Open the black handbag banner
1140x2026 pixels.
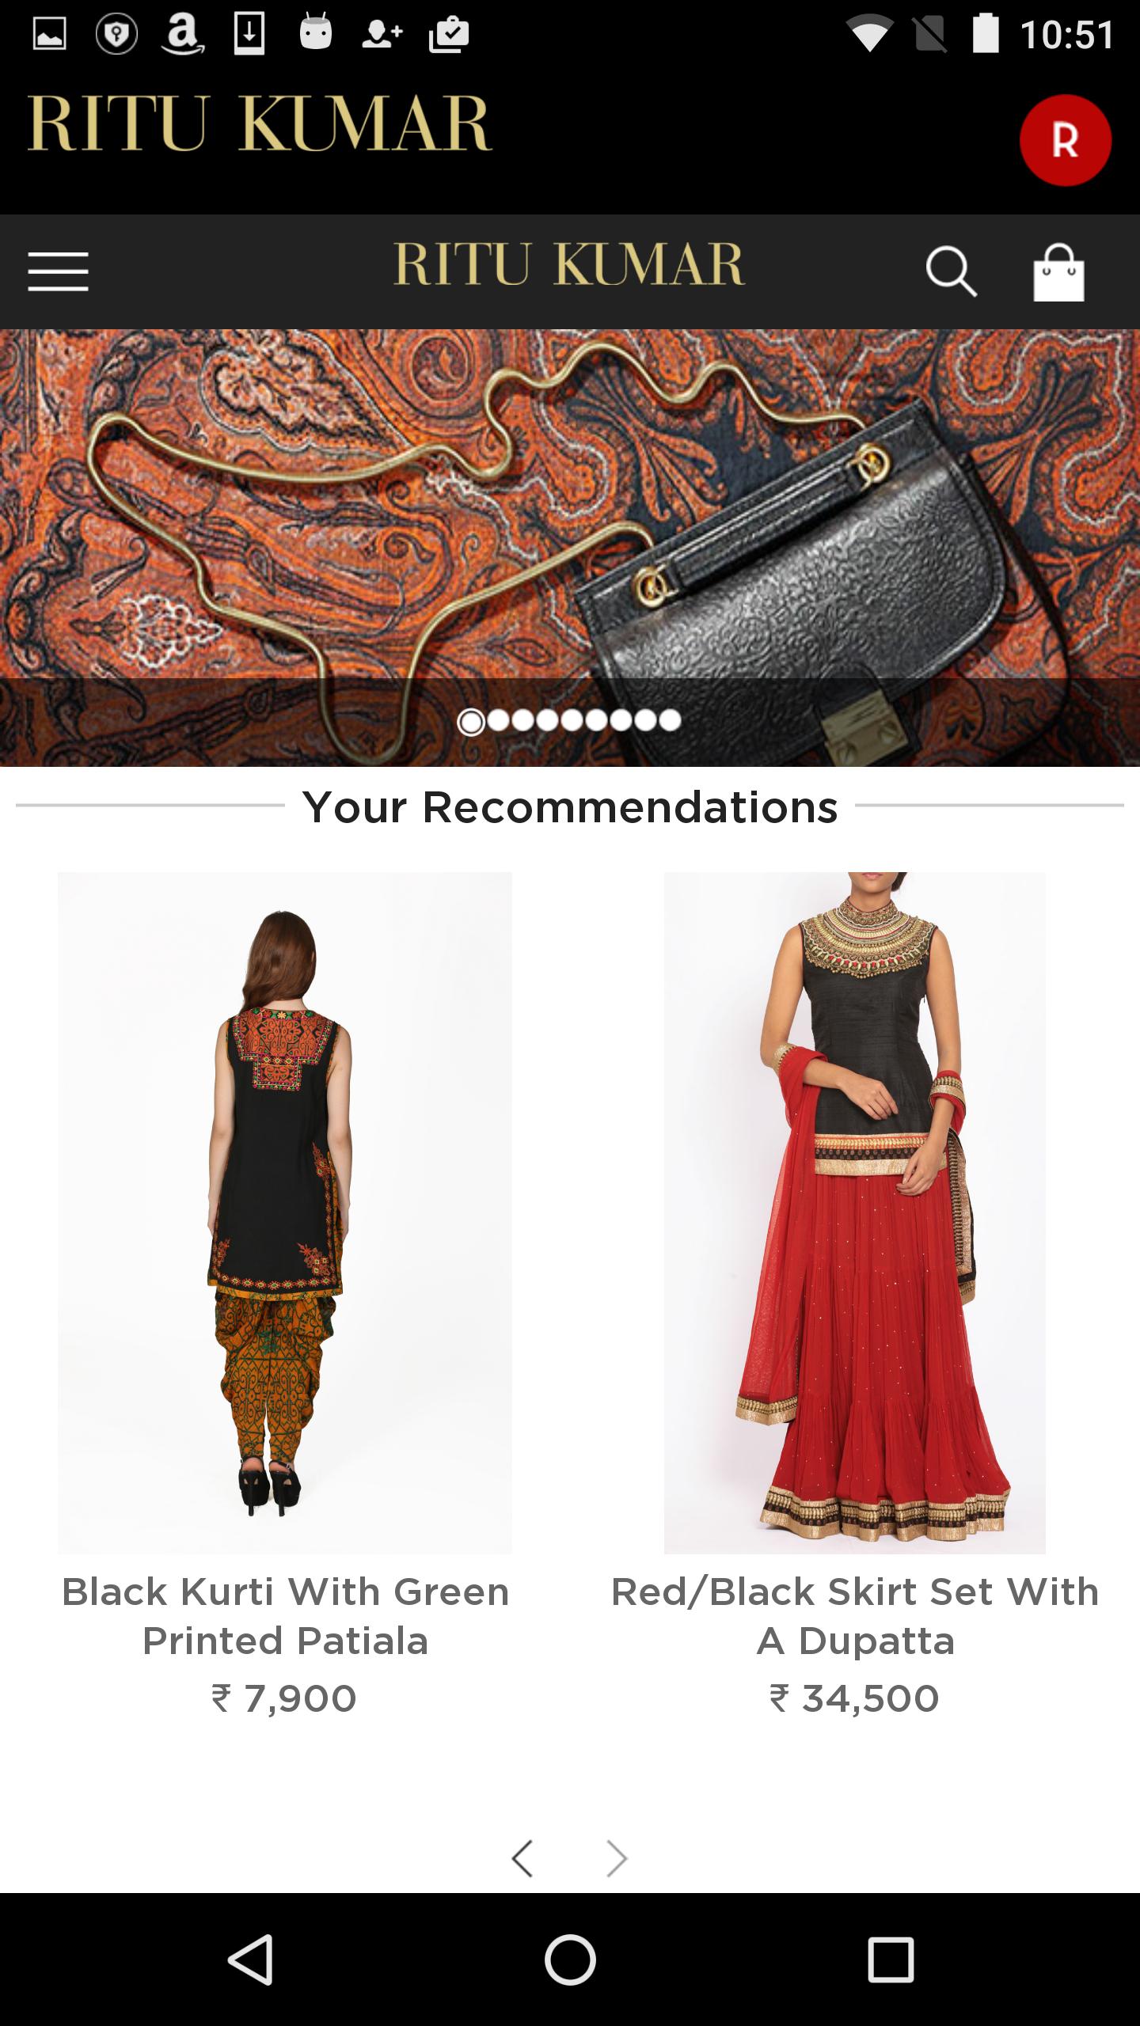[570, 548]
